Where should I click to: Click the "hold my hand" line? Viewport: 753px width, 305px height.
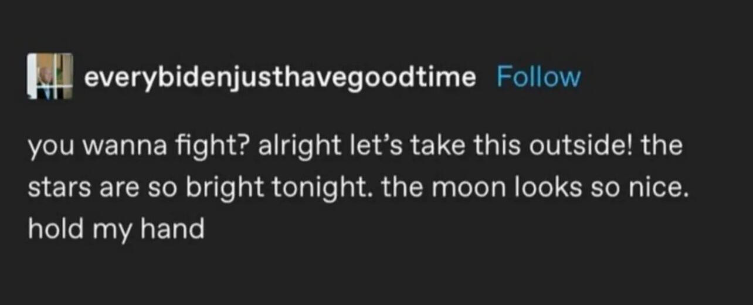click(x=116, y=228)
